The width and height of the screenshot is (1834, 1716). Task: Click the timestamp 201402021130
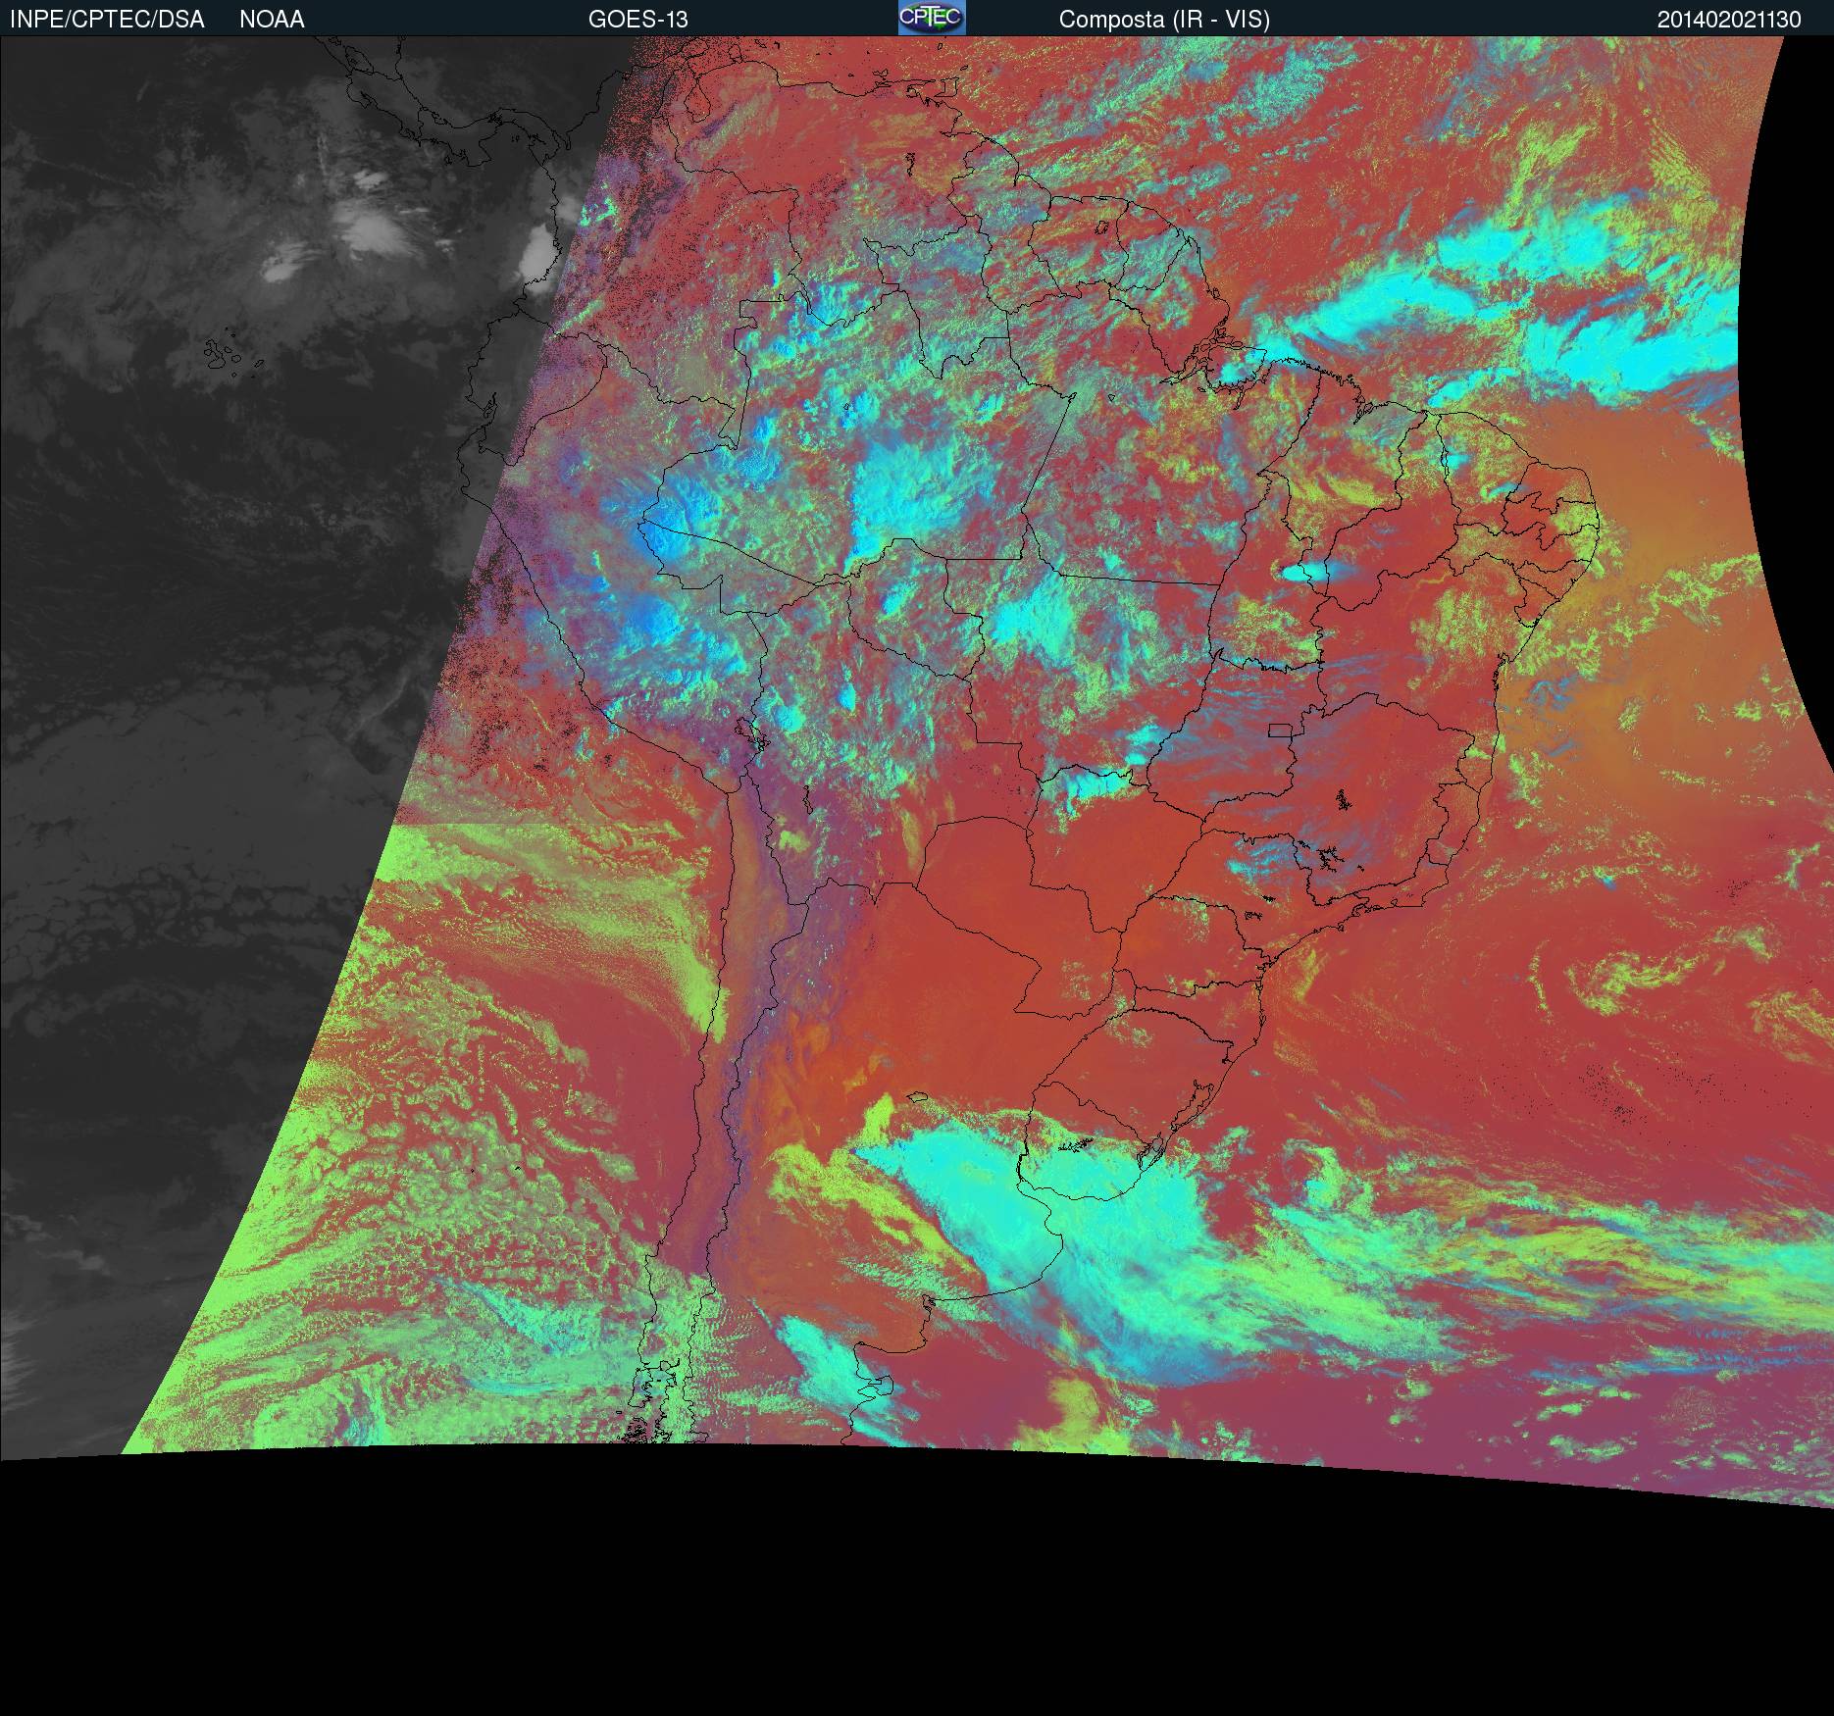1729,20
